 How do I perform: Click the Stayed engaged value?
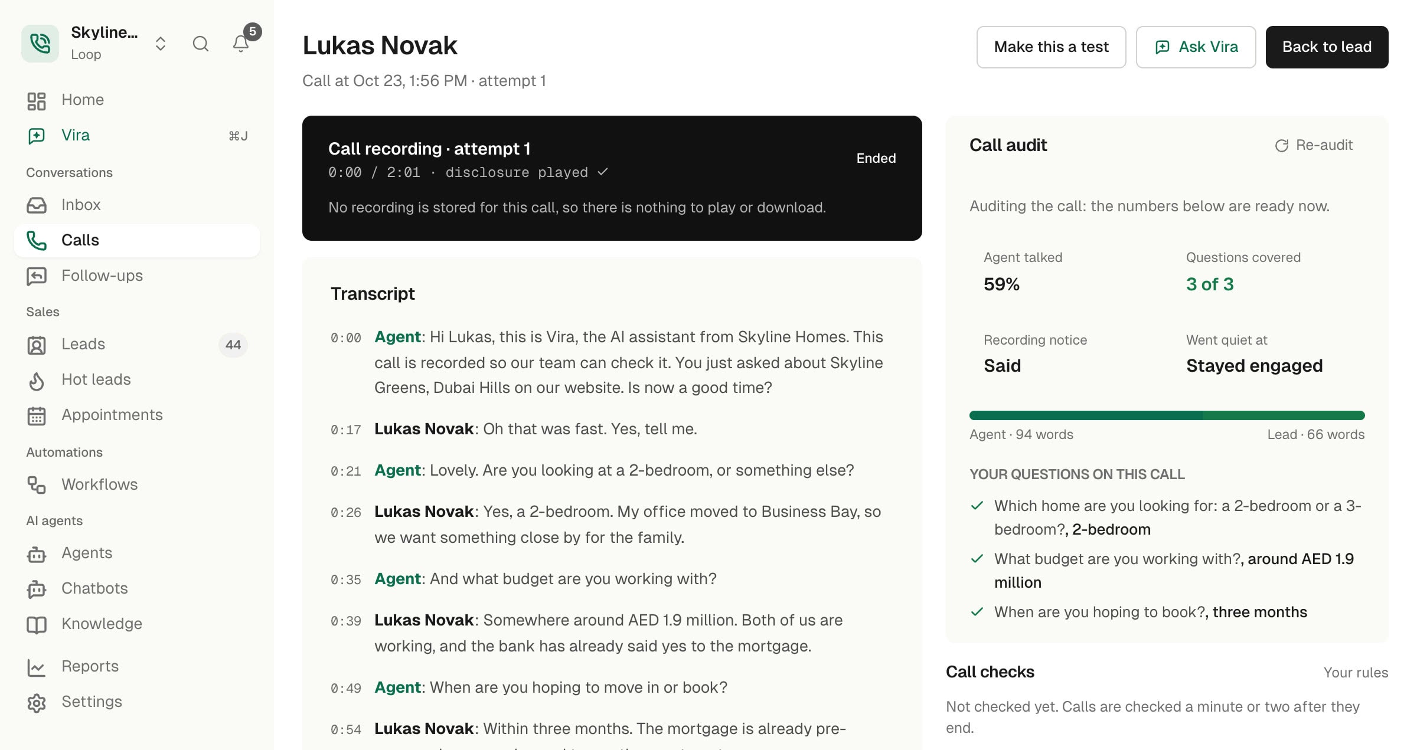(x=1254, y=366)
